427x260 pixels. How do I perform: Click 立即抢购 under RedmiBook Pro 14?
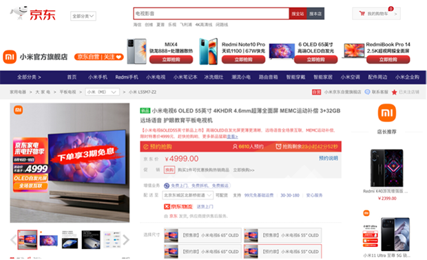tap(388, 59)
